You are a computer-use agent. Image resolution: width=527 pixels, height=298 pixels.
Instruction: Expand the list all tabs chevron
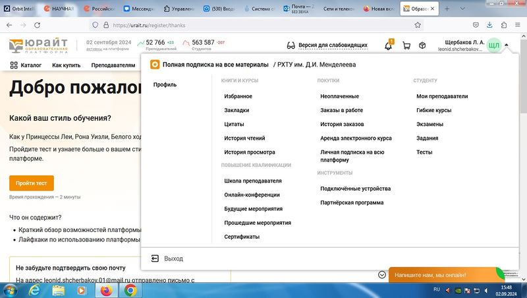(462, 9)
